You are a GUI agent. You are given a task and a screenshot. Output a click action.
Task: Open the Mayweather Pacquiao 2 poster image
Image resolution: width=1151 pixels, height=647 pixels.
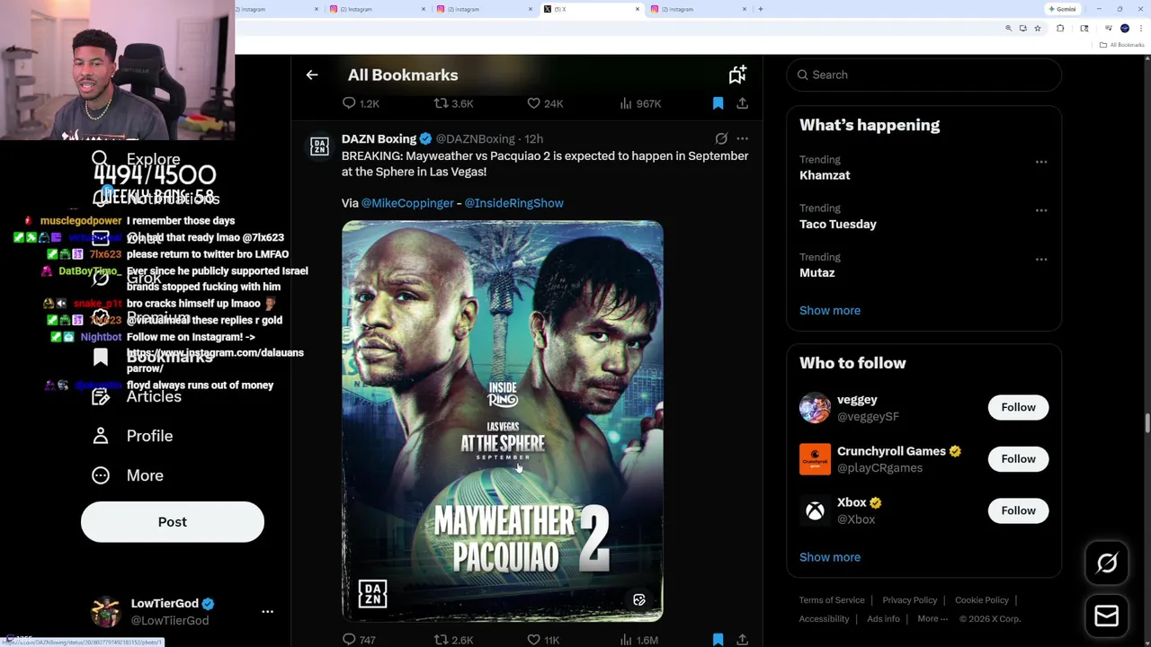503,421
